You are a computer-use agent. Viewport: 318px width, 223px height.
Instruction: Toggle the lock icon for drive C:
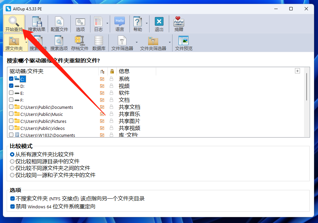coord(111,79)
